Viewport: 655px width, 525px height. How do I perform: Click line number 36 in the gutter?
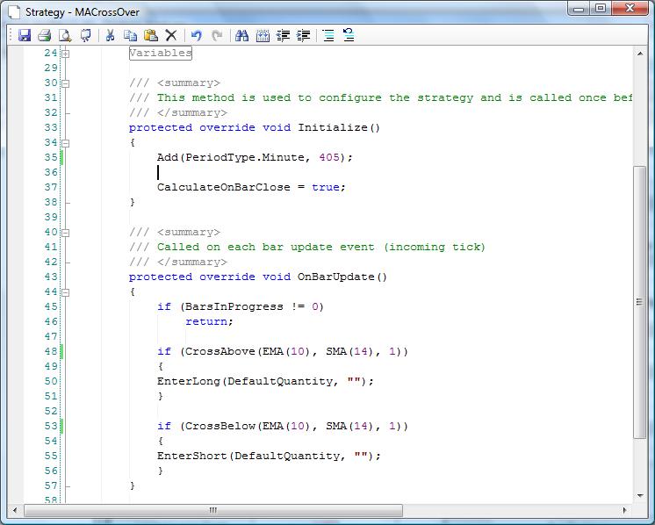coord(51,172)
